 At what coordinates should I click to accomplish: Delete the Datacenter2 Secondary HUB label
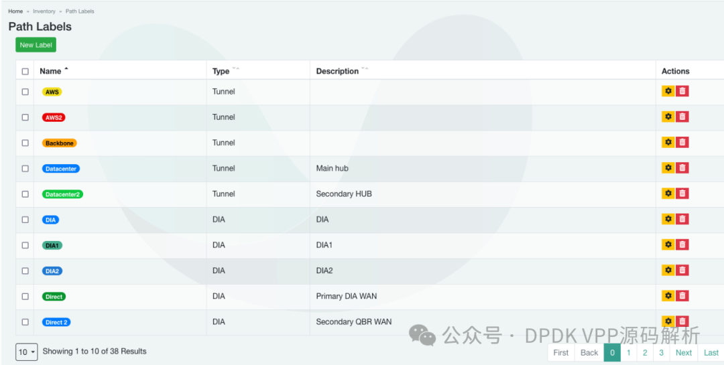pos(682,194)
